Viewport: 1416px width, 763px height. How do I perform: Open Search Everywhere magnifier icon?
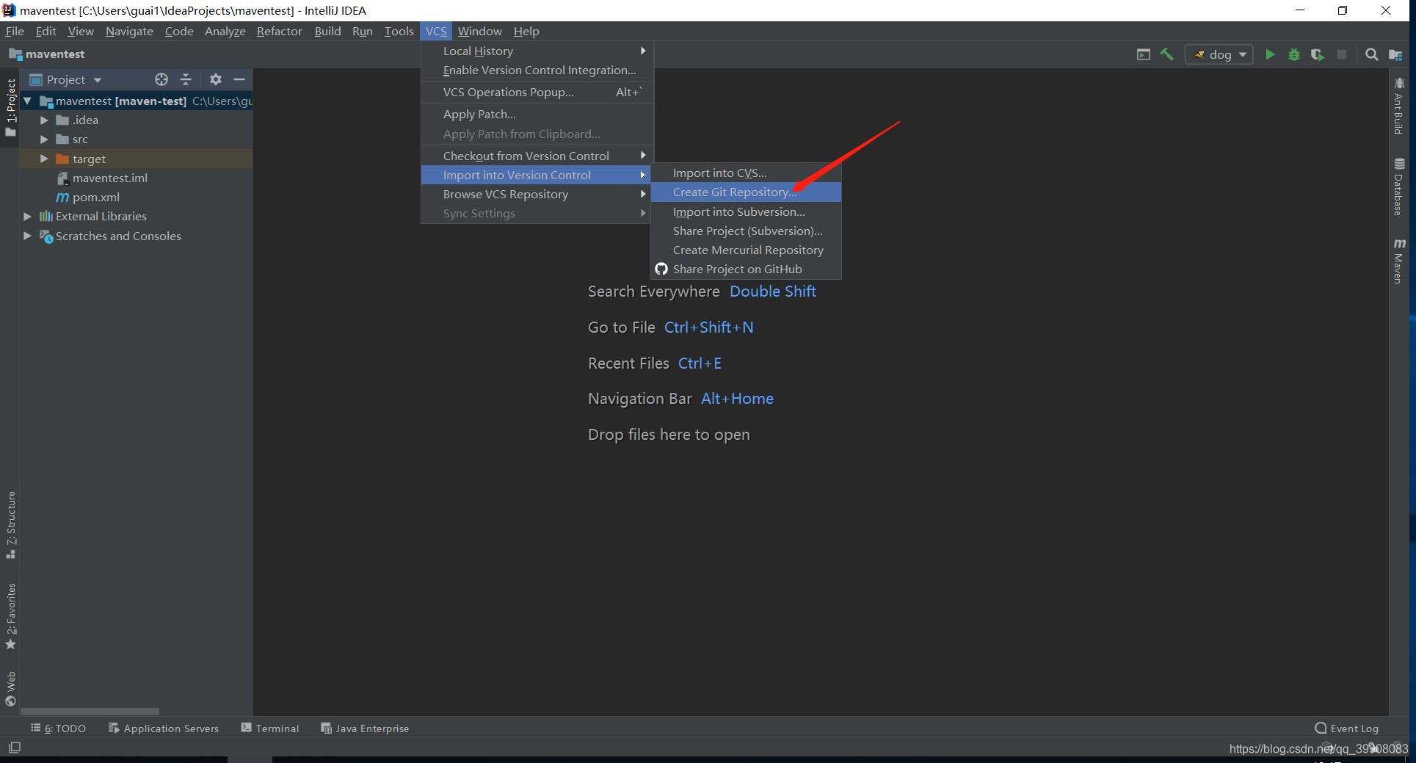(1371, 54)
